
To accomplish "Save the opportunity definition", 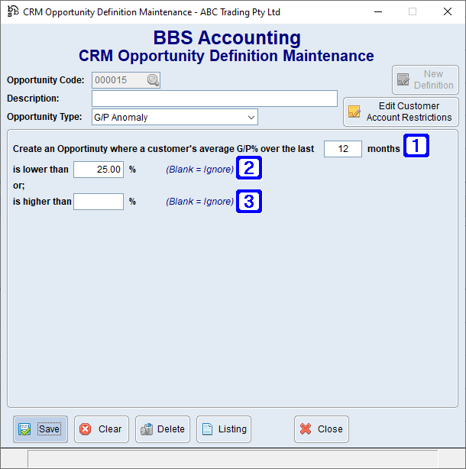I will click(x=40, y=429).
